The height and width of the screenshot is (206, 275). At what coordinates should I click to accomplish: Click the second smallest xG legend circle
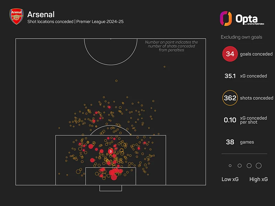point(240,166)
